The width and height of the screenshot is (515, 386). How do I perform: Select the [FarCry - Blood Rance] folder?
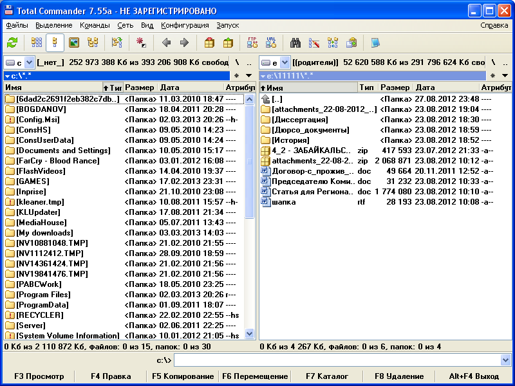coord(124,161)
